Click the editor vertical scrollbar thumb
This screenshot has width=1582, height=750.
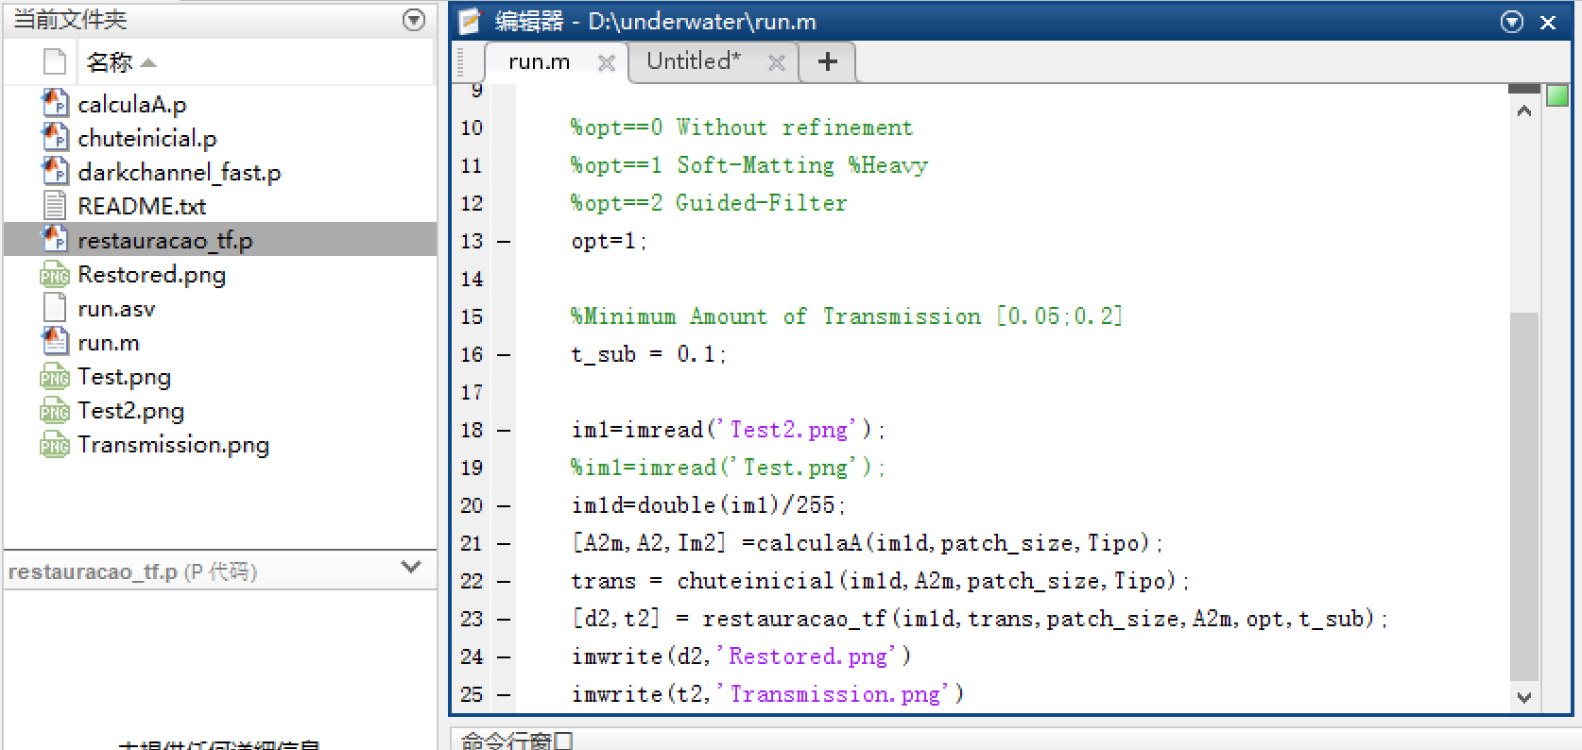pos(1523,496)
